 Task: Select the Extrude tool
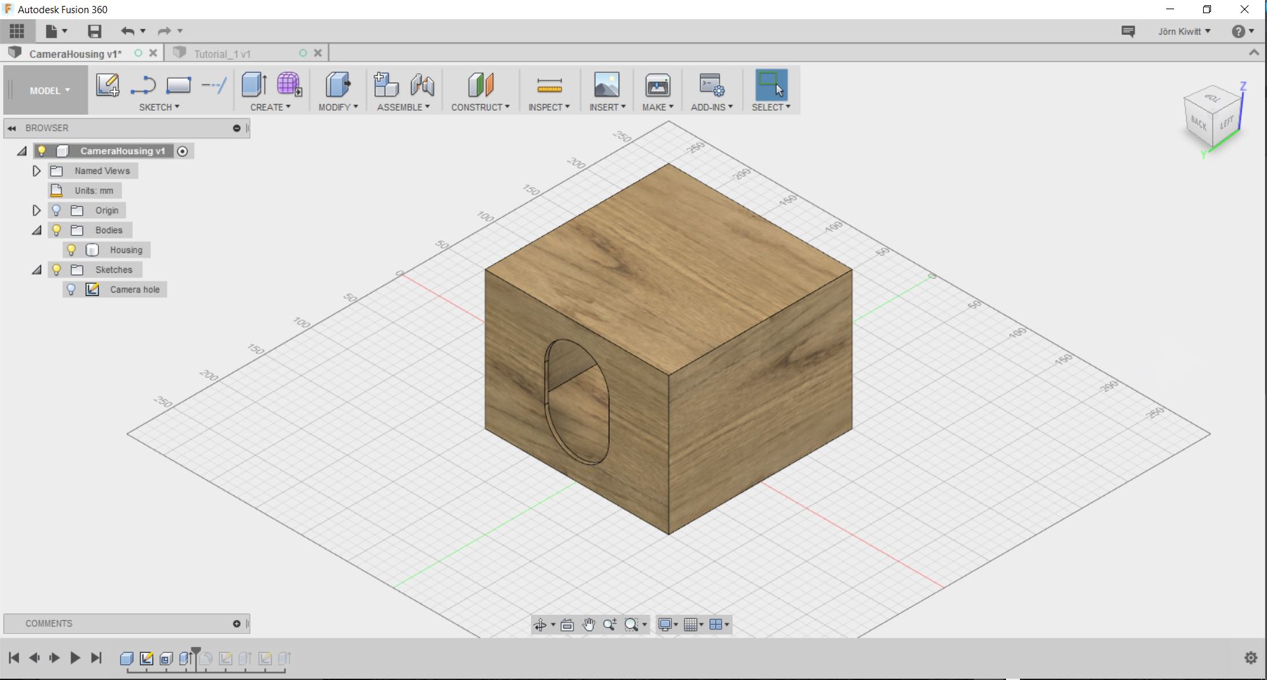pos(254,85)
